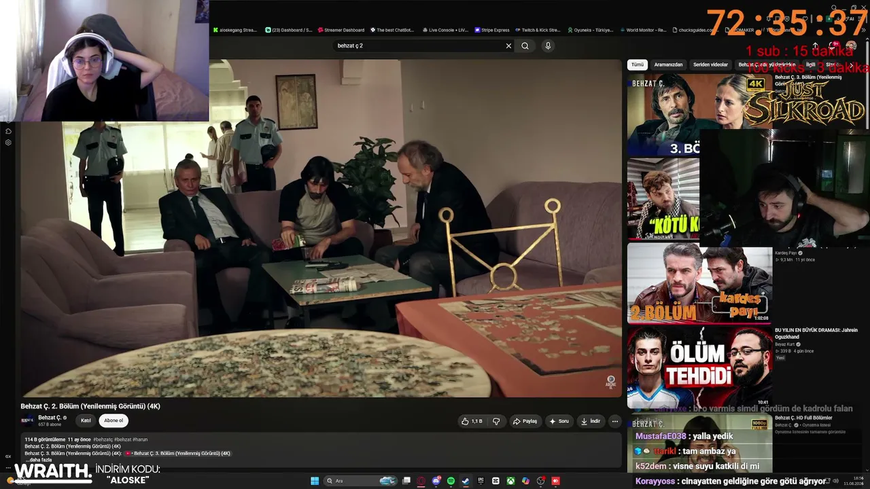Viewport: 870px width, 489px height.
Task: Open the CapCut taskbar icon
Action: (x=495, y=481)
